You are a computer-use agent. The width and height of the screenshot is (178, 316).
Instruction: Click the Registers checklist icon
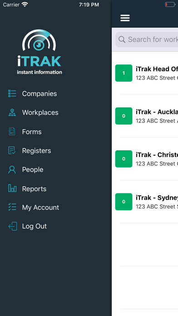(x=12, y=151)
